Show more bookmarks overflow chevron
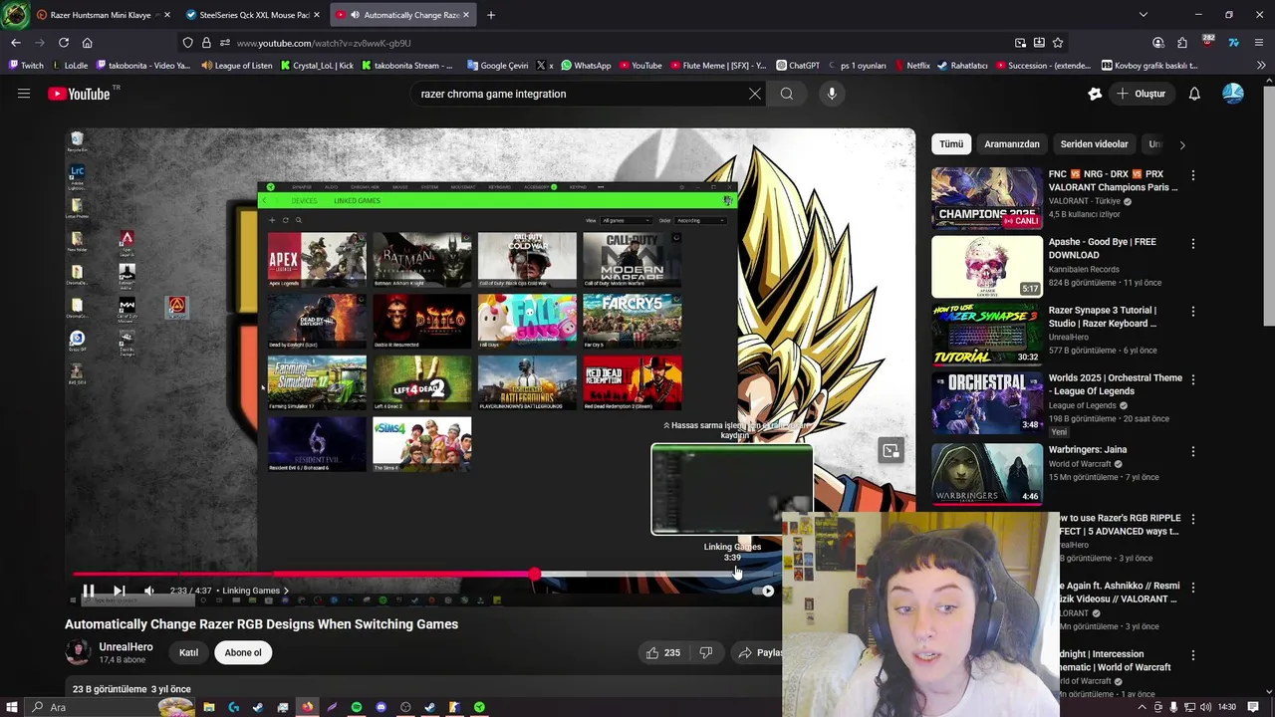Viewport: 1275px width, 717px height. [x=1261, y=66]
